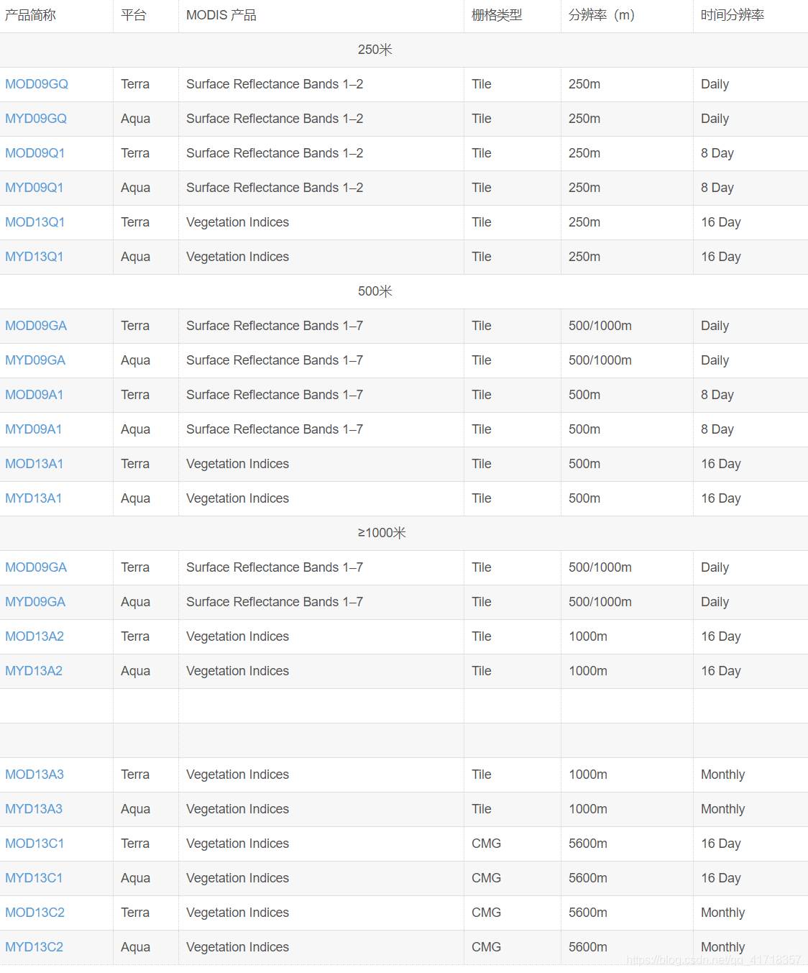808x973 pixels.
Task: Click the MOD13C2 link
Action: pyautogui.click(x=35, y=913)
